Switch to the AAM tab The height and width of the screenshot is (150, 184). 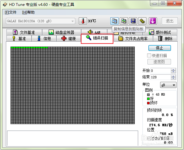[x=94, y=32]
